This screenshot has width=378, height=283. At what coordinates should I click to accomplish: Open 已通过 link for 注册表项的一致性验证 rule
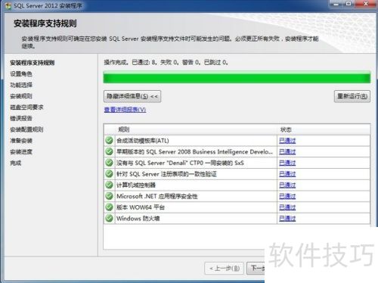(287, 174)
